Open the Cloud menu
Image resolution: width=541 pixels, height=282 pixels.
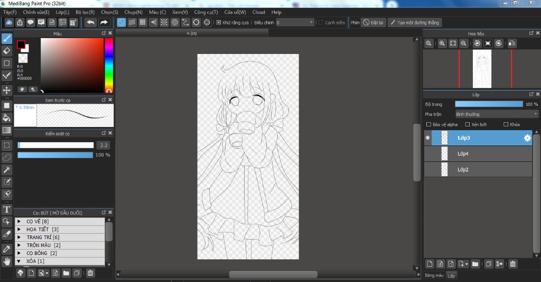click(259, 12)
